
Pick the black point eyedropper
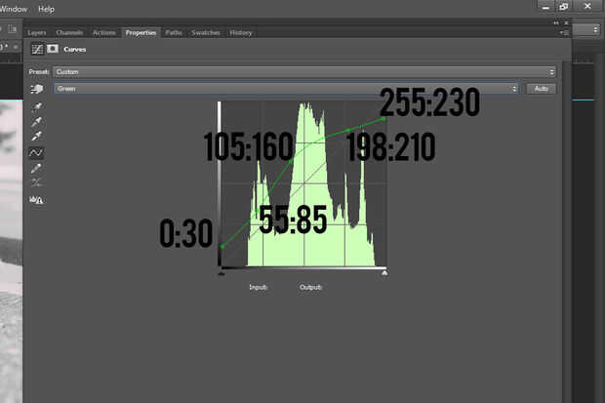click(37, 107)
